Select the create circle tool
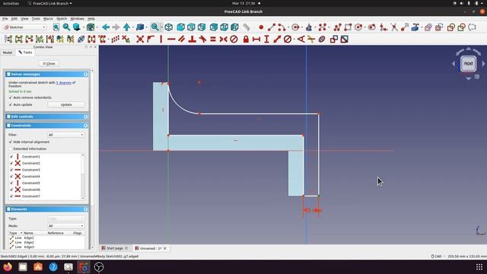Screen dimensions: 487x274 295,27
